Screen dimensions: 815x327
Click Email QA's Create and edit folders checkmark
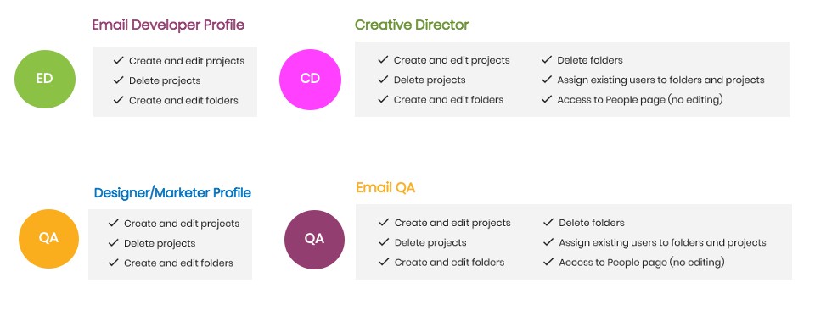tap(384, 262)
